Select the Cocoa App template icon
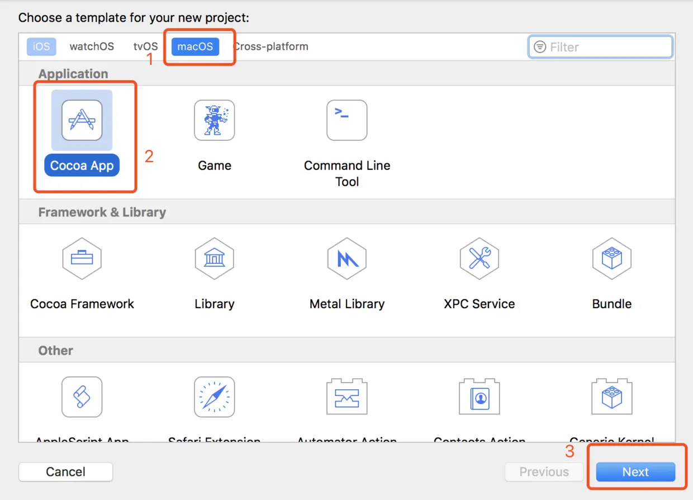693x500 pixels. pos(82,120)
